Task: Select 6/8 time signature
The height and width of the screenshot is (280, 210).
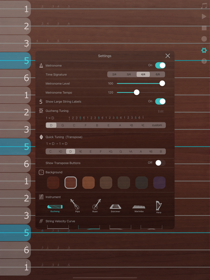Action: coord(157,74)
